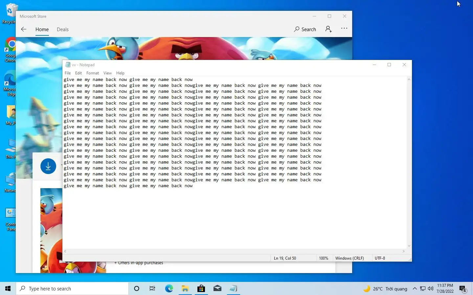Open the Edit menu in Notepad

coord(78,73)
